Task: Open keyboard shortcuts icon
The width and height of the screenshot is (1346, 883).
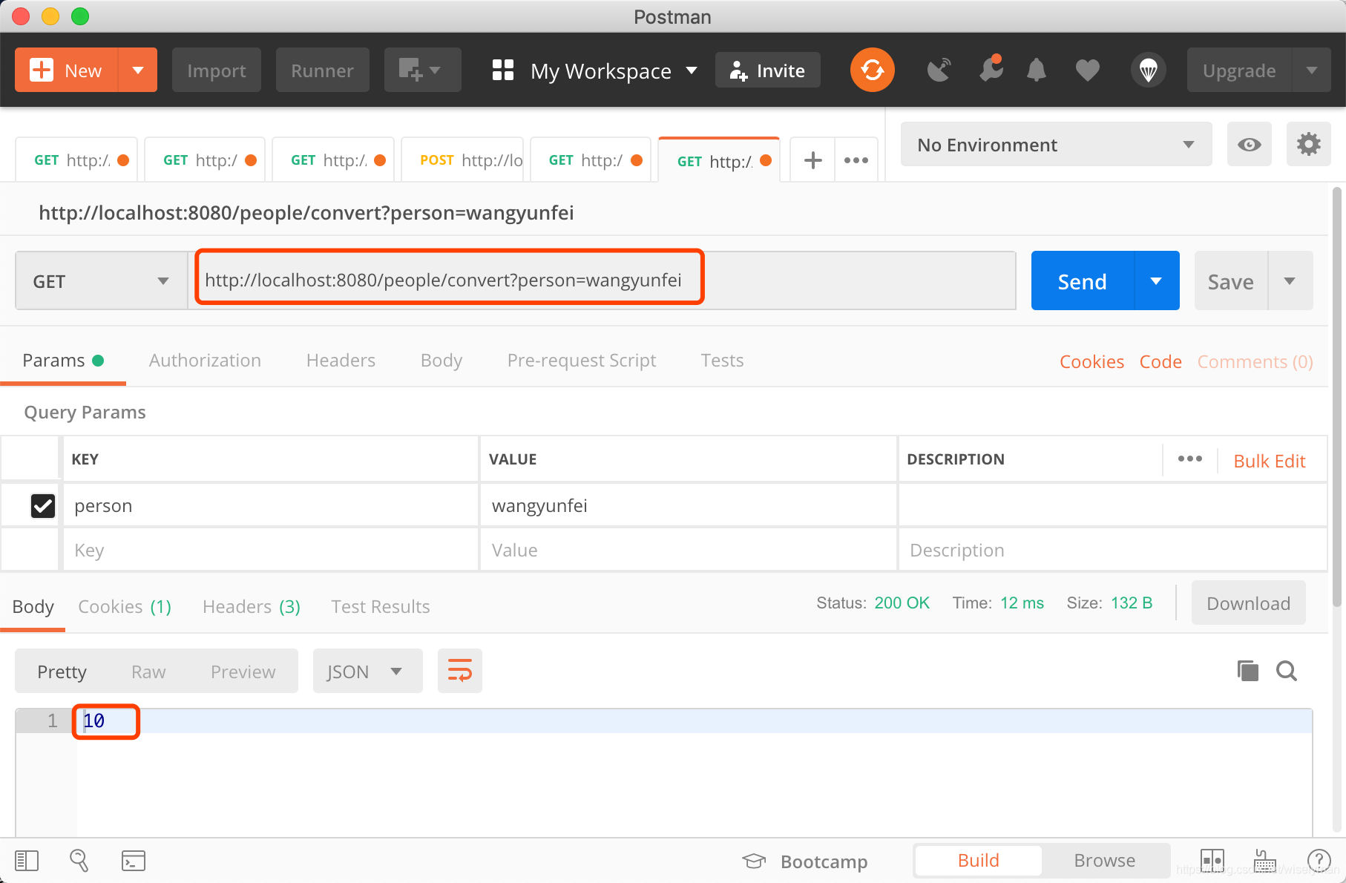Action: point(1265,861)
